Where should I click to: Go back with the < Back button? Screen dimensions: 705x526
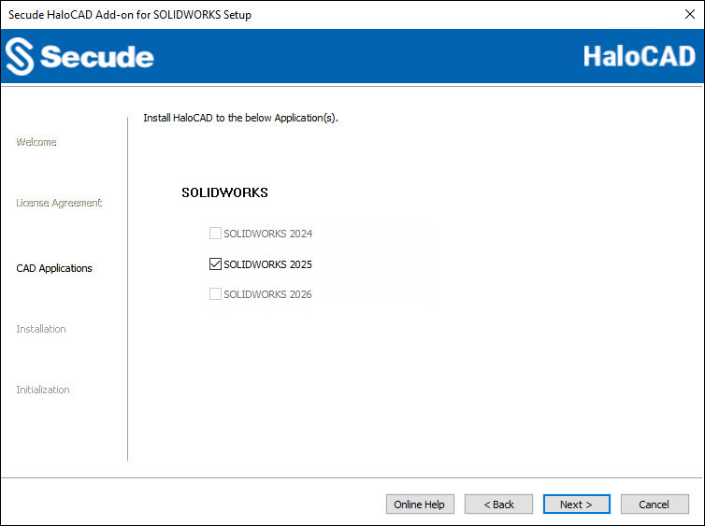[498, 504]
